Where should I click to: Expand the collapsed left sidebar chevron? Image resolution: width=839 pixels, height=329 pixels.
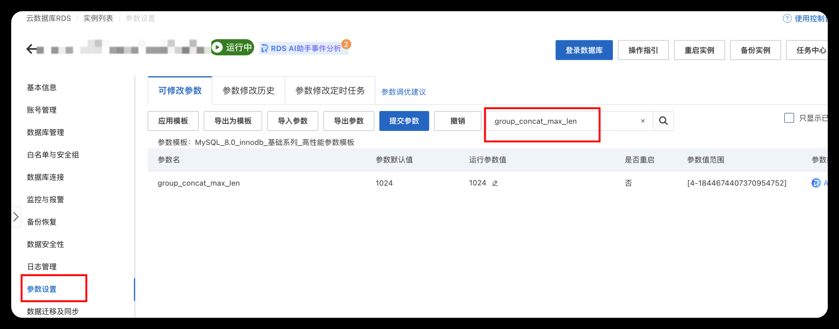point(15,216)
